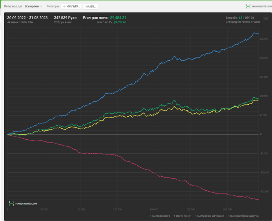272x221 pixels.
Task: Click the 'Фильтры:' label
Action: pos(53,7)
